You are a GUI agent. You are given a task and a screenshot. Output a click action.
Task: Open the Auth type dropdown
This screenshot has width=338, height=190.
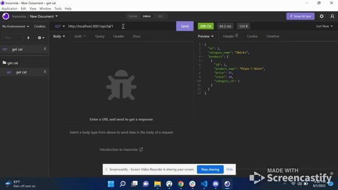[x=80, y=36]
